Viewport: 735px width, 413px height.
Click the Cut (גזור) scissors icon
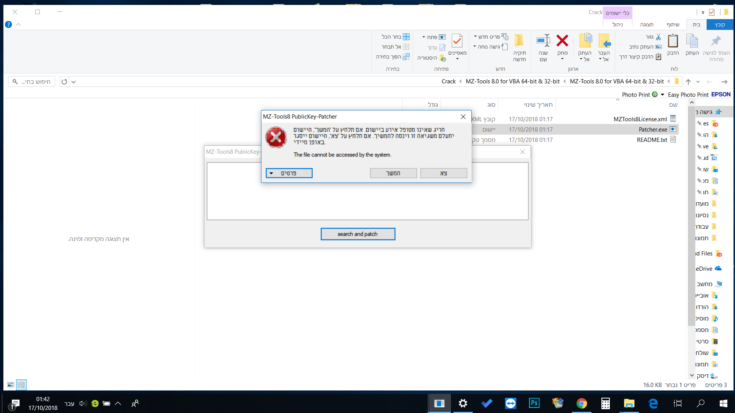tap(658, 37)
